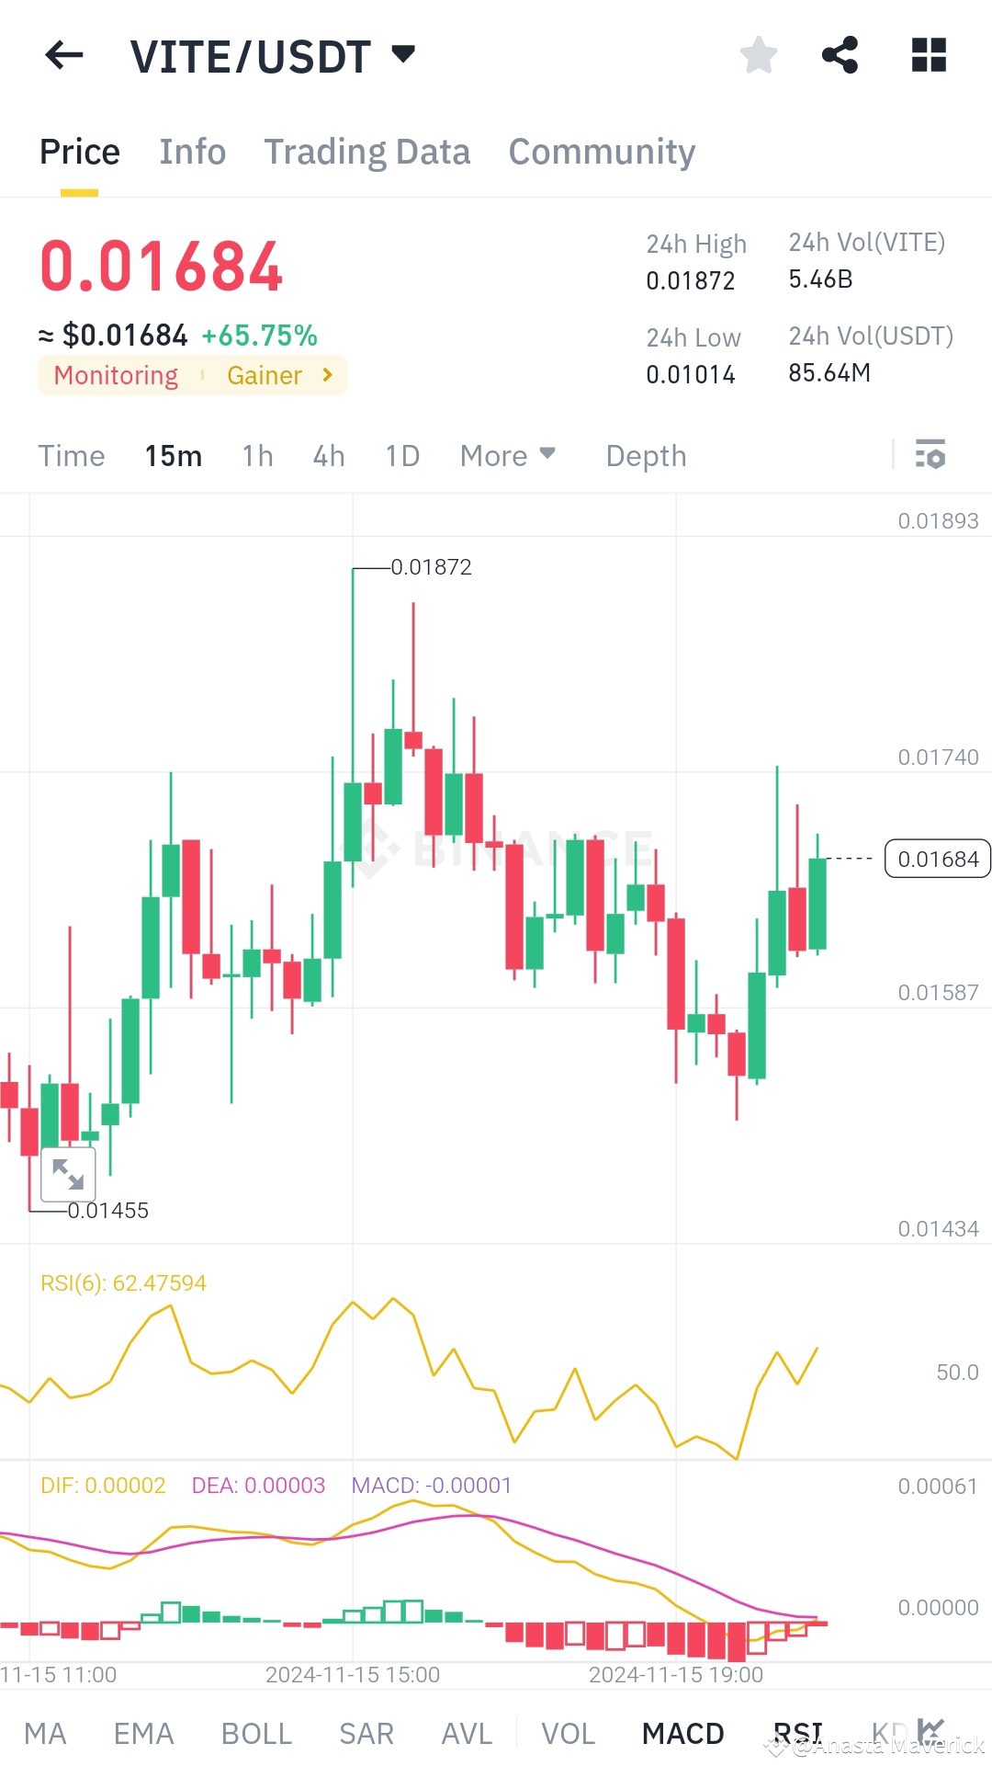Apply the BOLL indicator
The height and width of the screenshot is (1766, 992).
click(257, 1732)
